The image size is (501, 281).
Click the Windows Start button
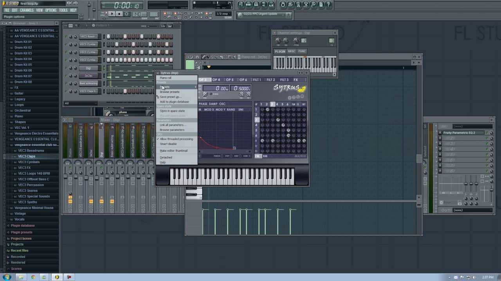[7, 277]
